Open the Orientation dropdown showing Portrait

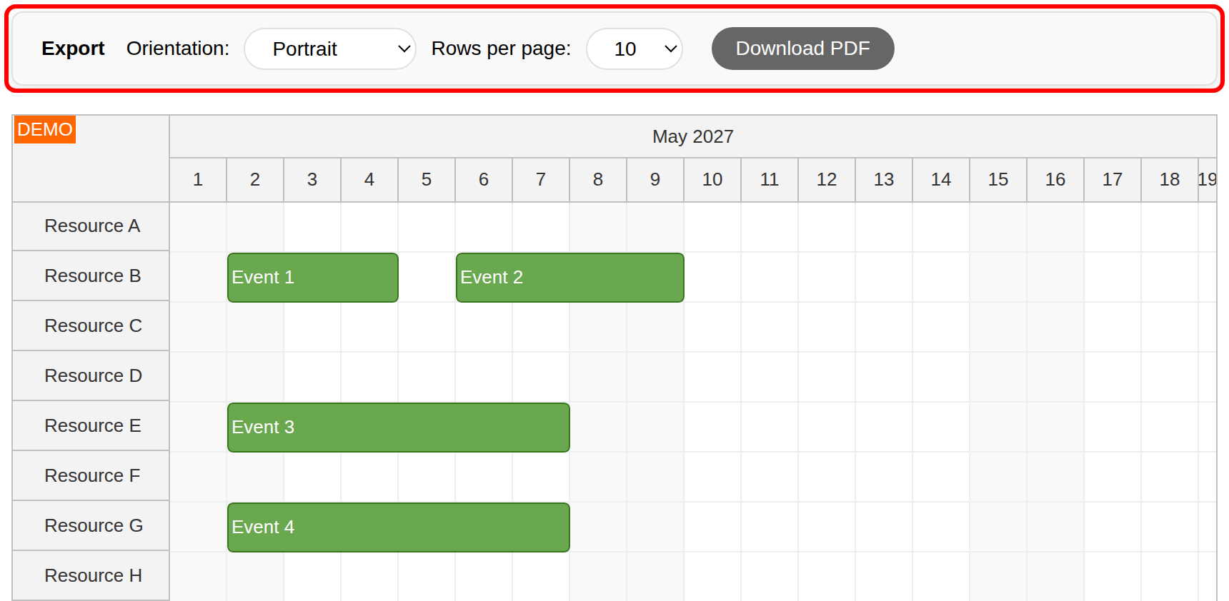click(x=330, y=49)
